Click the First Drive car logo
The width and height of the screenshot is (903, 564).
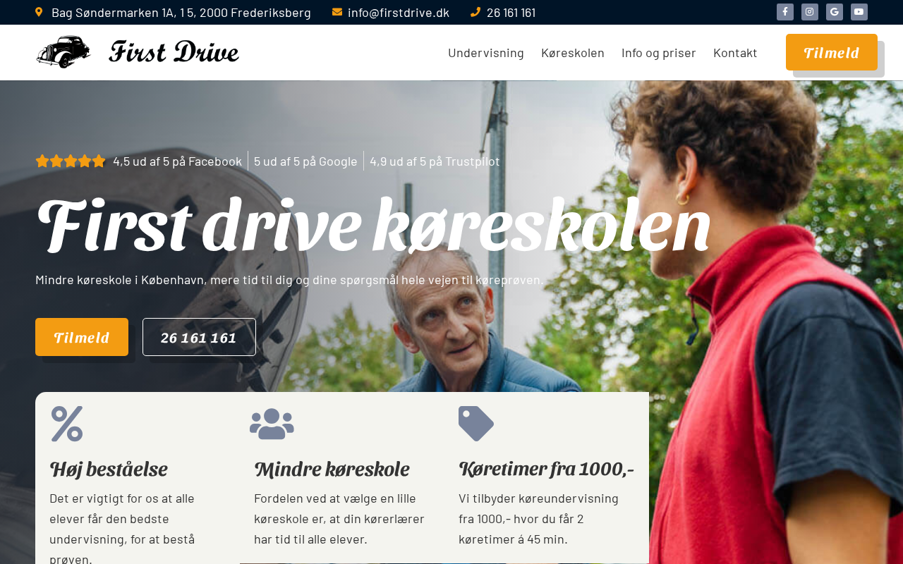point(138,52)
